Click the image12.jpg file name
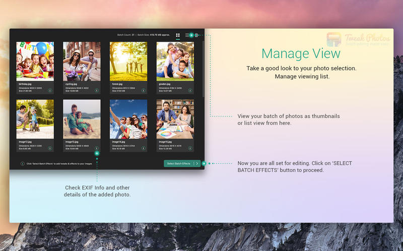 pos(25,142)
